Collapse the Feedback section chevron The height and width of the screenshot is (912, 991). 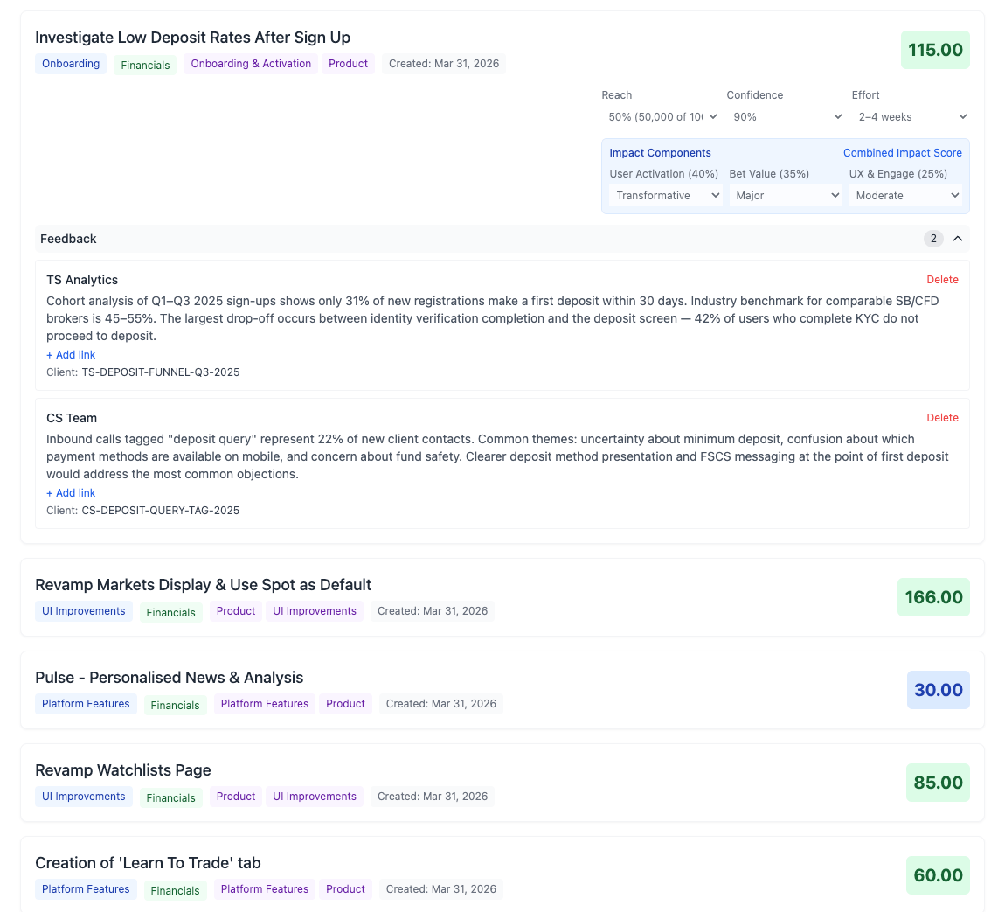click(x=958, y=239)
